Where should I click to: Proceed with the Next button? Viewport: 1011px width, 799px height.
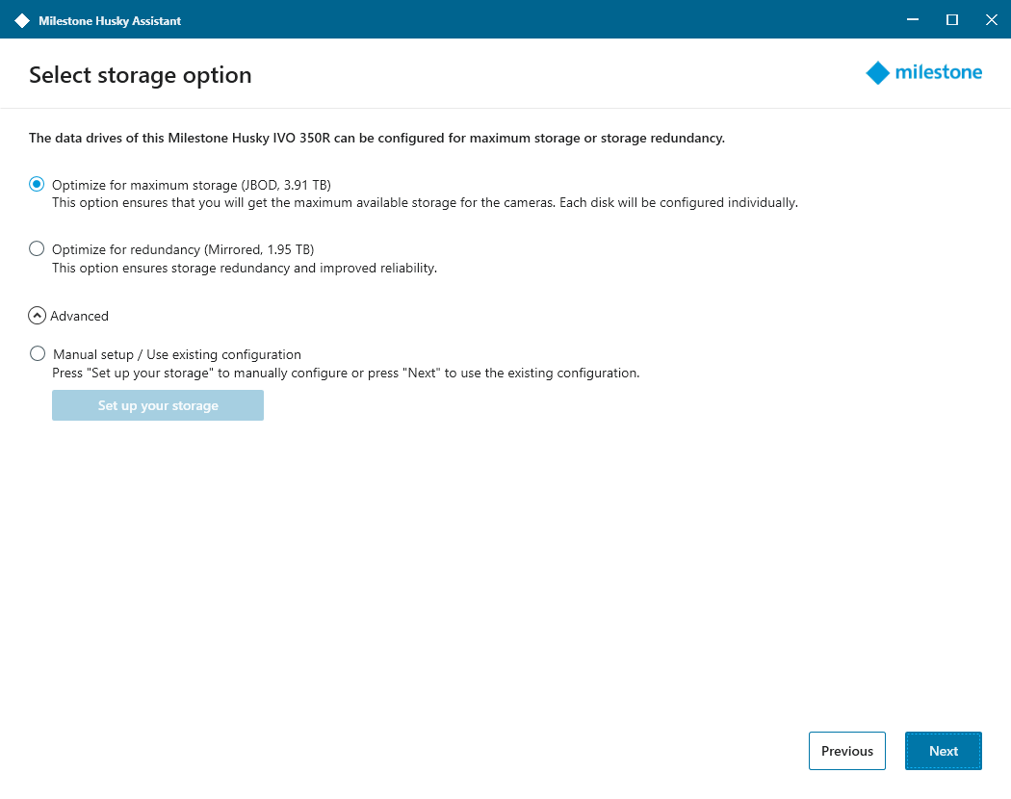(943, 751)
